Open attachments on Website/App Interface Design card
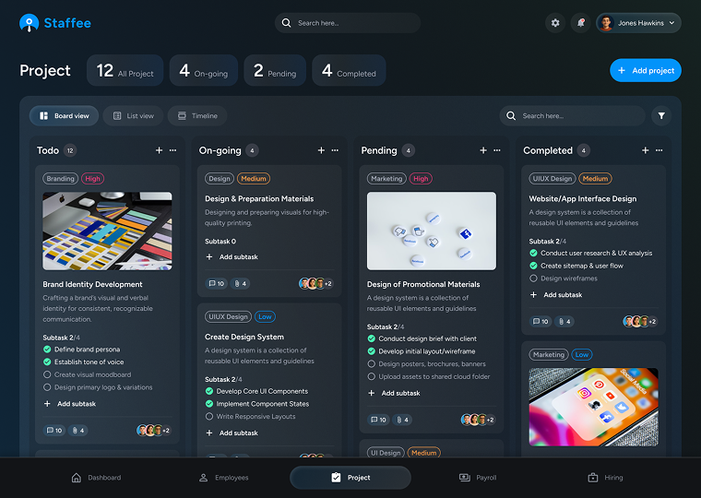701x498 pixels. pos(564,322)
